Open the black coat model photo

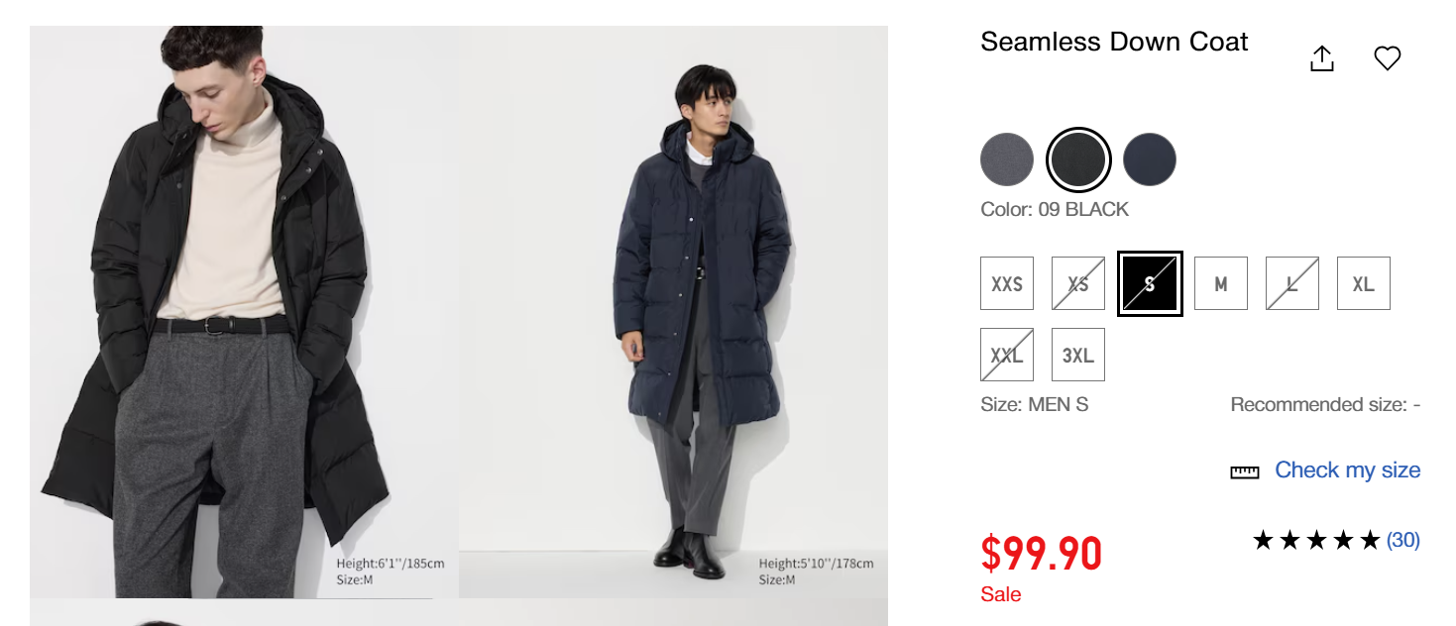(243, 312)
